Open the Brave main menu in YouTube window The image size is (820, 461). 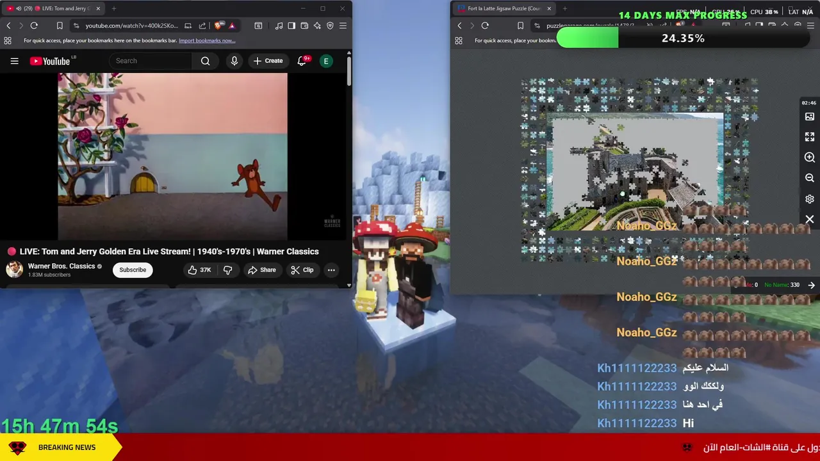coord(343,26)
